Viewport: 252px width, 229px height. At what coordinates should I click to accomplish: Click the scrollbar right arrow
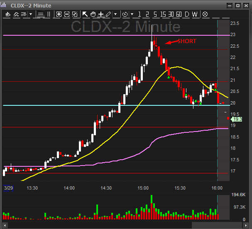[246, 225]
